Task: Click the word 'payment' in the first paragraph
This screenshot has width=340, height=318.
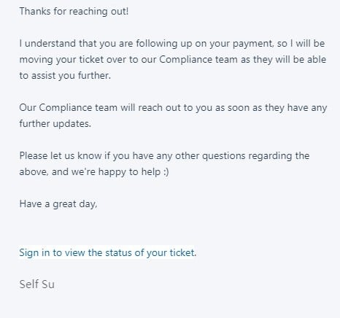Action: pyautogui.click(x=252, y=44)
